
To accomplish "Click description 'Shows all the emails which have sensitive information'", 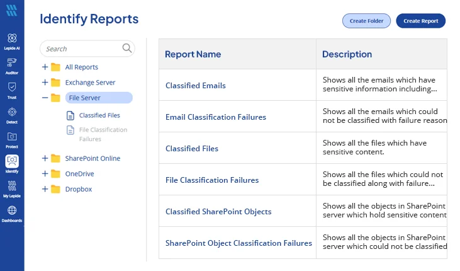I will coord(380,84).
